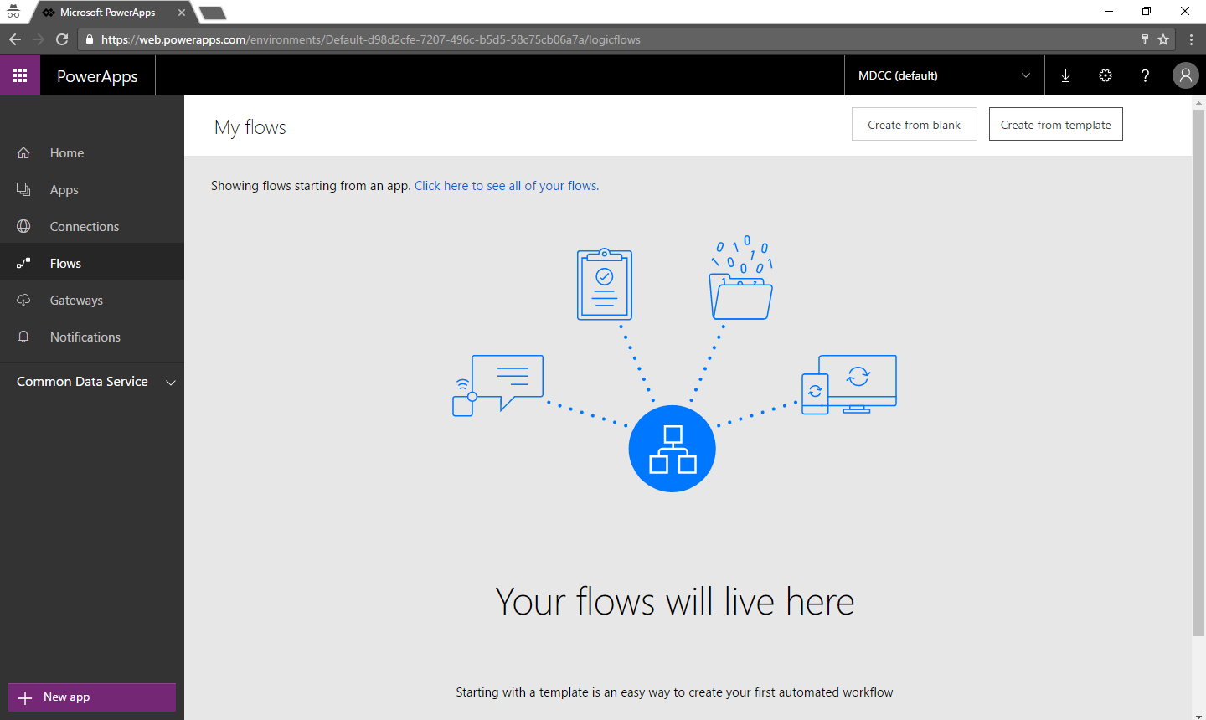The height and width of the screenshot is (720, 1206).
Task: Go to Home in the sidebar
Action: pos(66,153)
